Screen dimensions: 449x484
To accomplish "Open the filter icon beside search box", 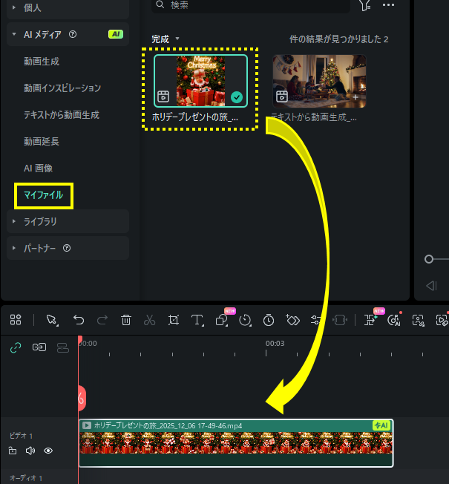I will tap(364, 4).
